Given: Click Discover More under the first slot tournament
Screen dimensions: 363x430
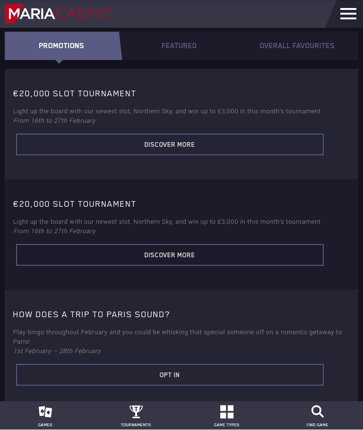Looking at the screenshot, I should point(170,144).
